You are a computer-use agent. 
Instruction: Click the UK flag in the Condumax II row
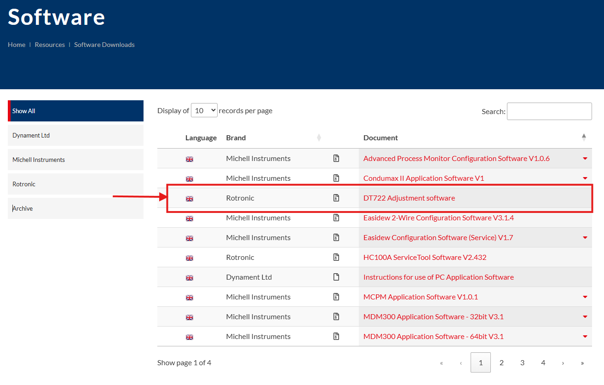pos(190,179)
